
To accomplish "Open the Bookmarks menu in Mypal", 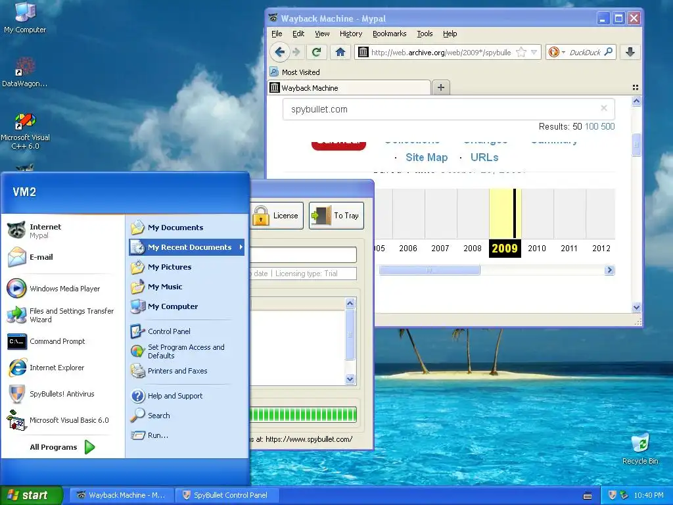I will 389,34.
